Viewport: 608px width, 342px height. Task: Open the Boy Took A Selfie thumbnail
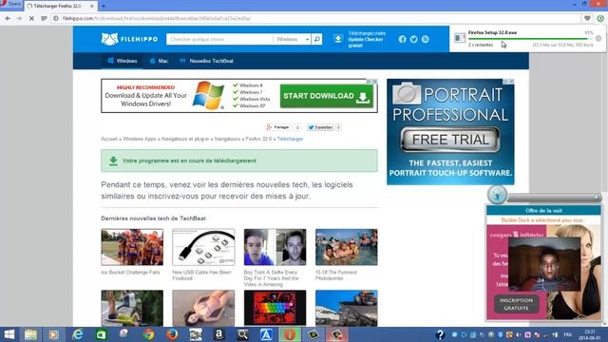click(x=275, y=247)
